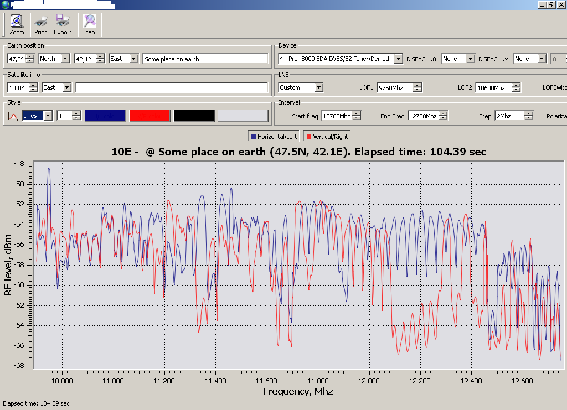Screen dimensions: 567x410
Task: Click the chart title text
Action: (x=298, y=152)
